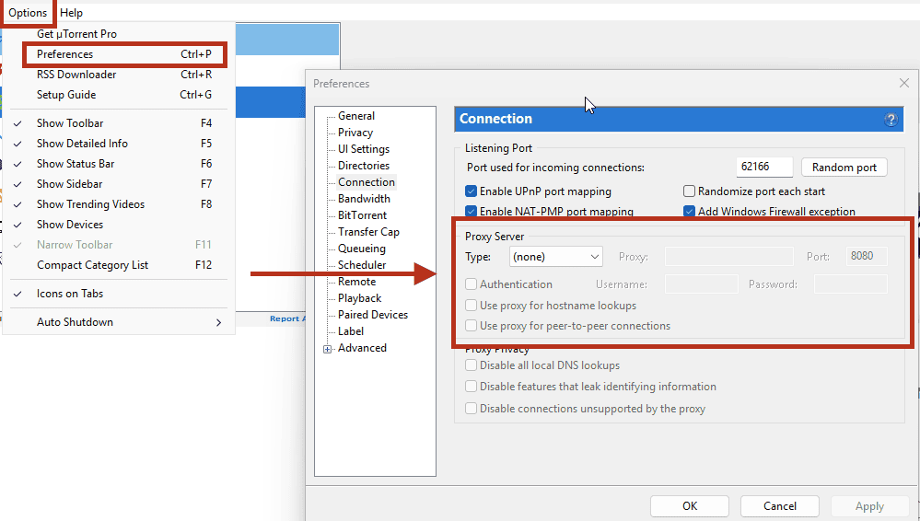Viewport: 920px width, 521px height.
Task: Click the incoming port number field
Action: (764, 167)
